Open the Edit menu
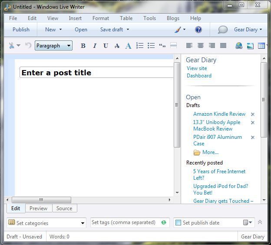The width and height of the screenshot is (271, 245). coord(32,18)
